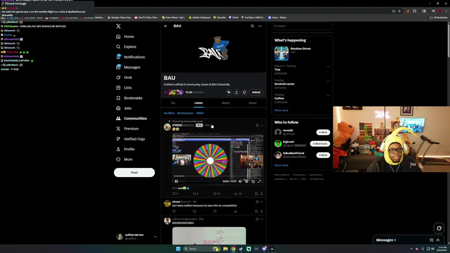Screen dimensions: 450x253
Task: Share the 2TEENX pinned post
Action: tap(261, 194)
